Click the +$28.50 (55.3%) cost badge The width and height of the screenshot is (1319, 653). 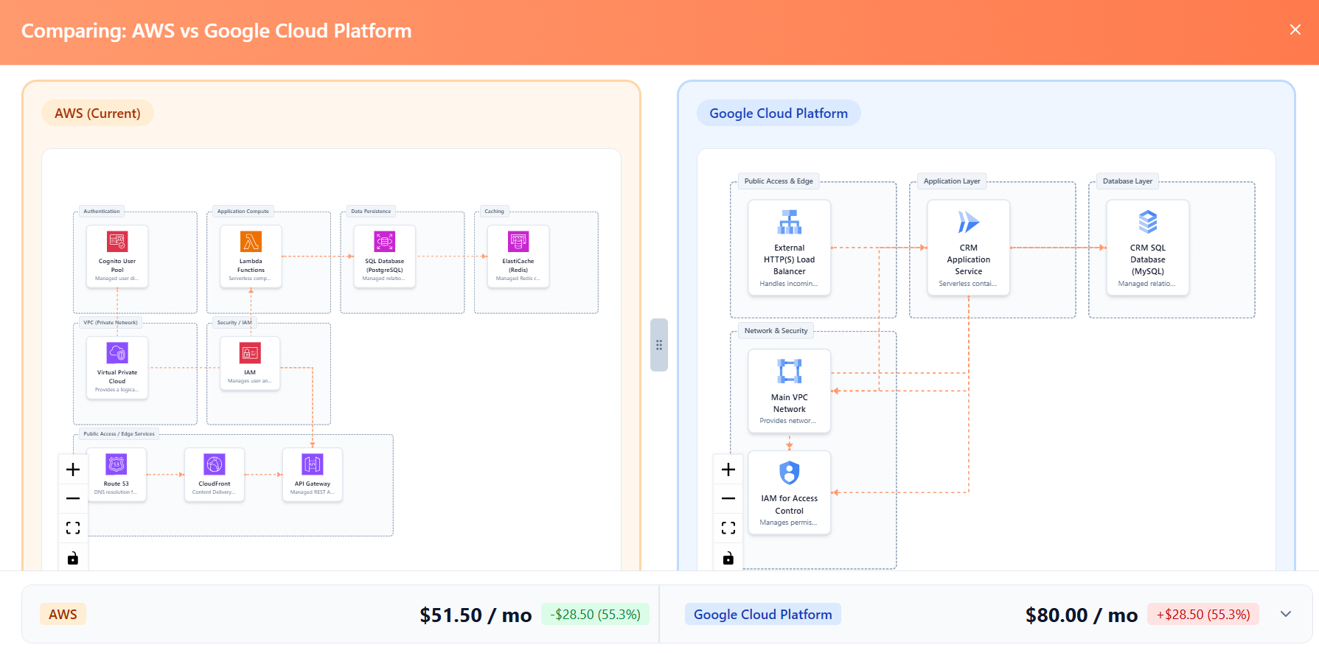[x=1203, y=614]
